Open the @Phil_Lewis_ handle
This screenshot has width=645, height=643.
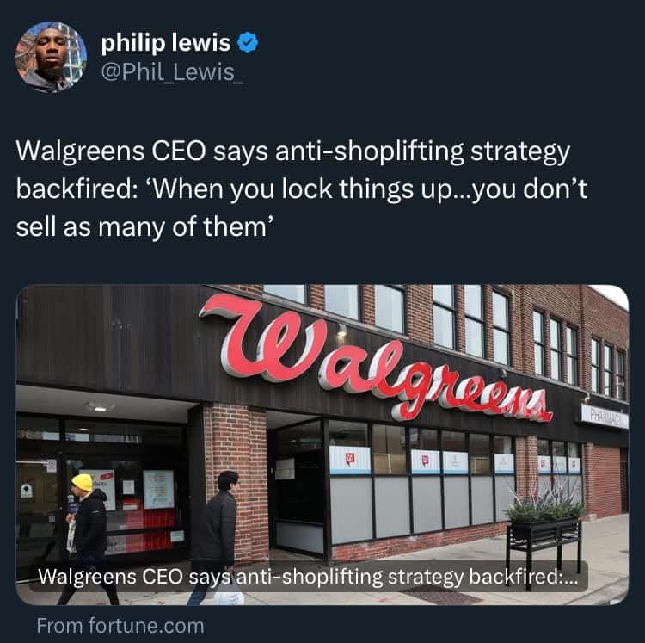[172, 72]
